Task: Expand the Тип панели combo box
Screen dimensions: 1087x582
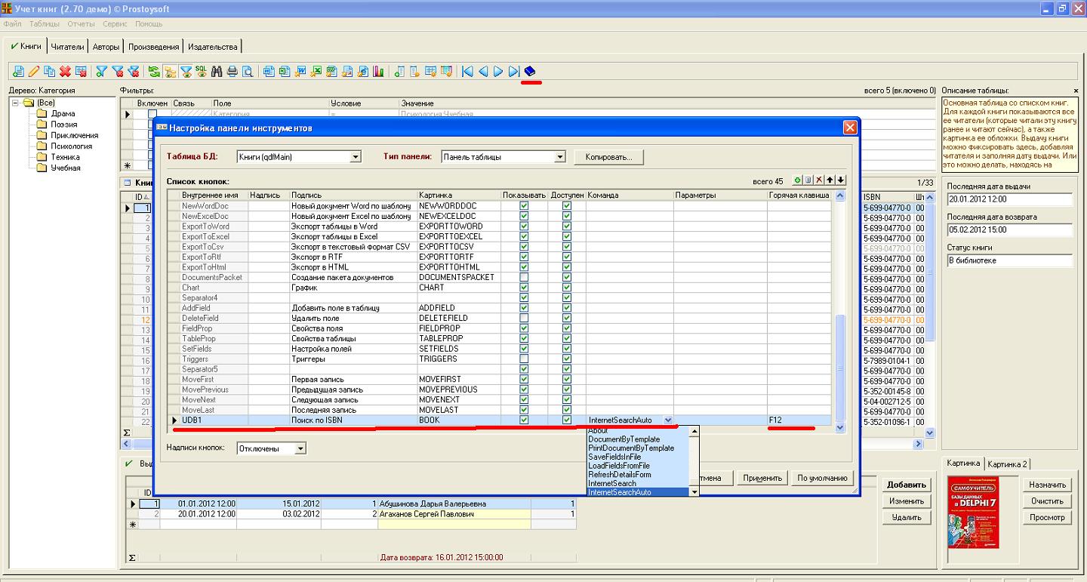Action: point(559,157)
